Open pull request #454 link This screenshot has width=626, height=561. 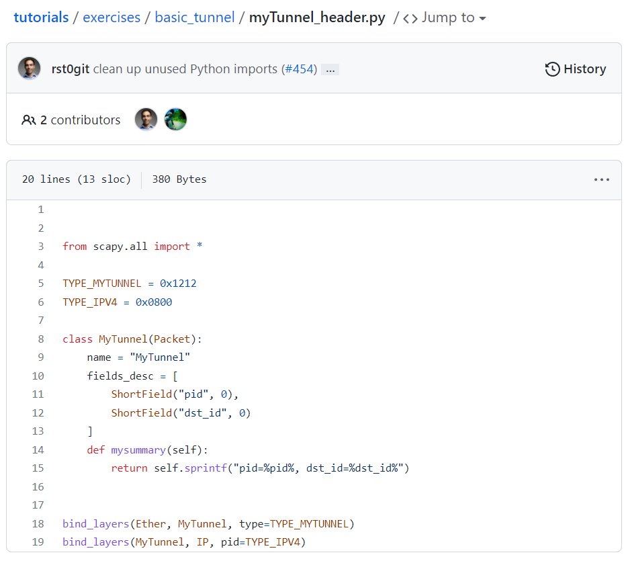pos(299,69)
